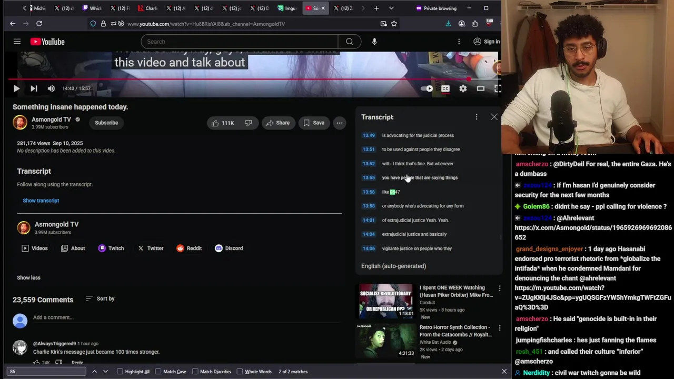Viewport: 674px width, 379px height.
Task: Open channel About link
Action: tap(73, 248)
